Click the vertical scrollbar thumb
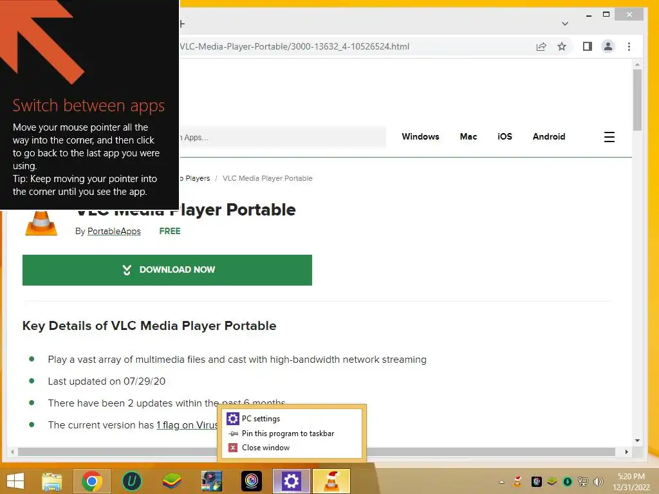 (637, 100)
